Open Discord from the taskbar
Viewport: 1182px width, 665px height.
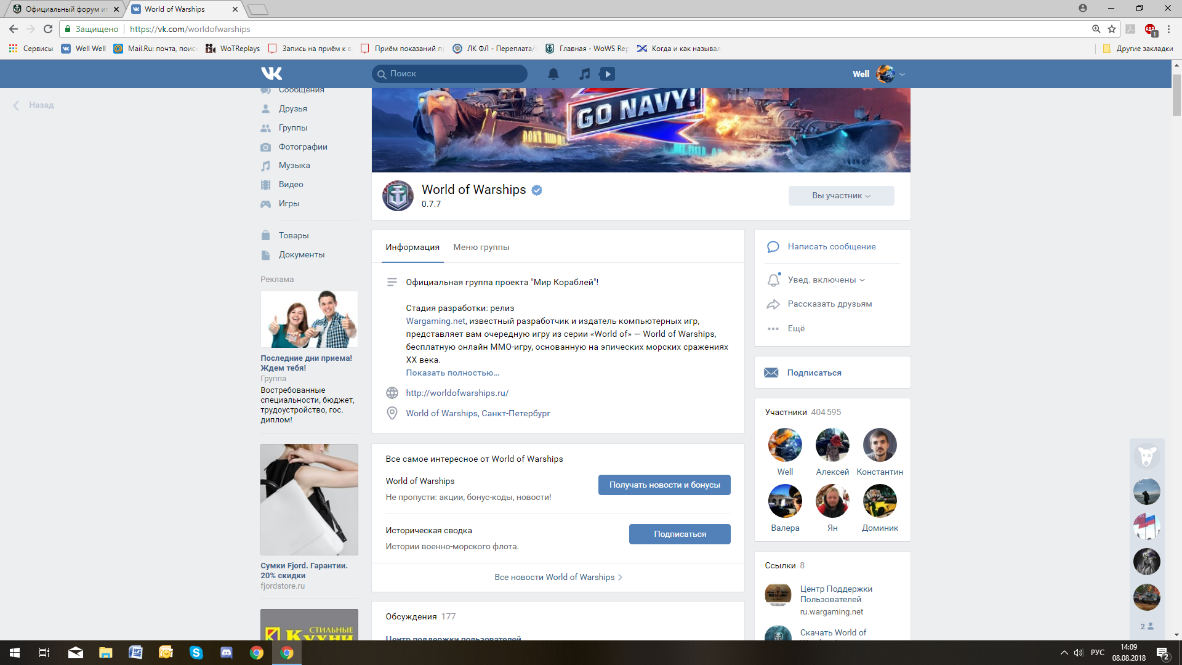[226, 653]
